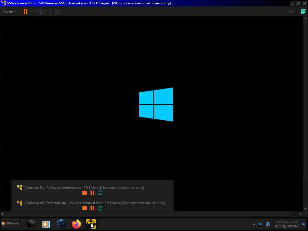Open the round blue tray icon
This screenshot has height=231, width=308.
(x=268, y=224)
